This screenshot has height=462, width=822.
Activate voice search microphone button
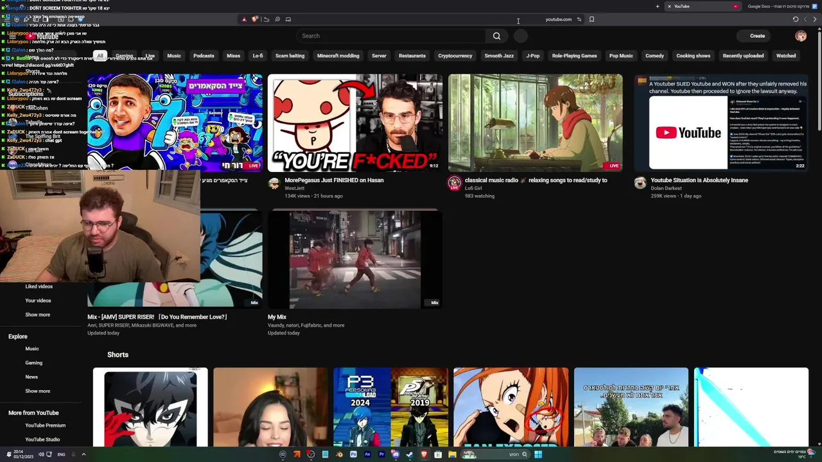click(521, 36)
